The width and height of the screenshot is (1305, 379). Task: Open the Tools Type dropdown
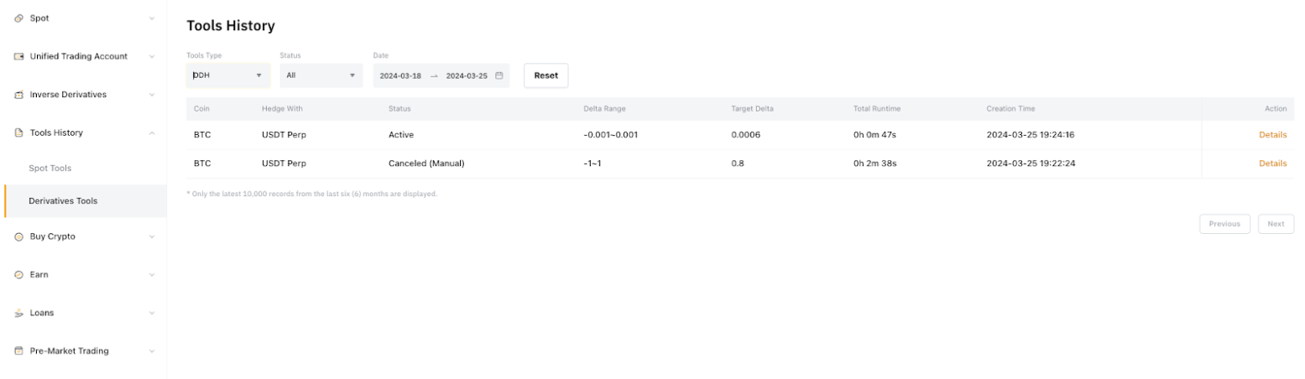pos(228,75)
